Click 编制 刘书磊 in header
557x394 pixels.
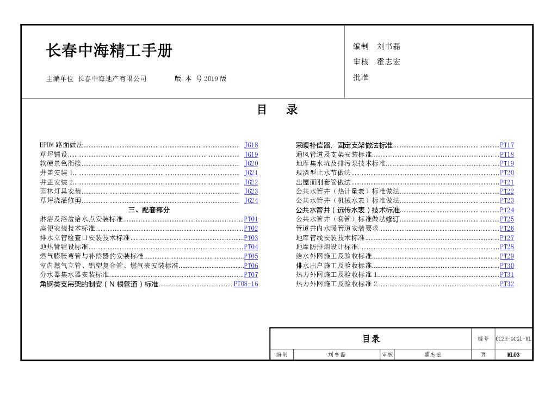[376, 46]
